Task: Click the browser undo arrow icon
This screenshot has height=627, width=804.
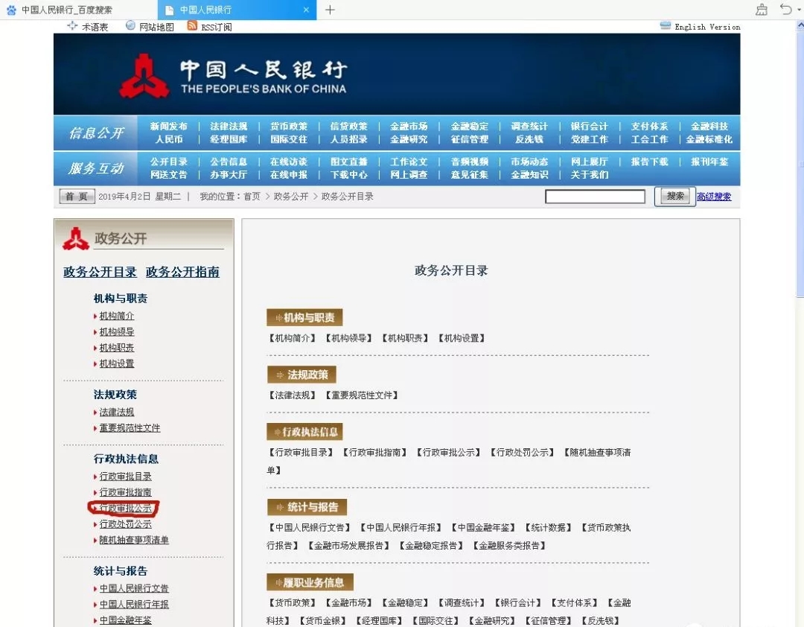Action: 785,9
